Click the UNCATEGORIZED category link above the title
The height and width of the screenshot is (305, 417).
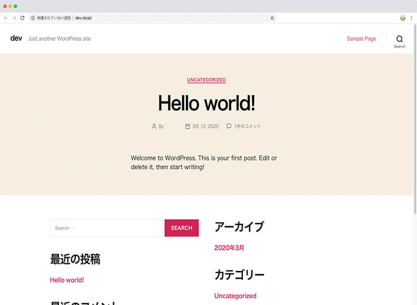tap(206, 80)
